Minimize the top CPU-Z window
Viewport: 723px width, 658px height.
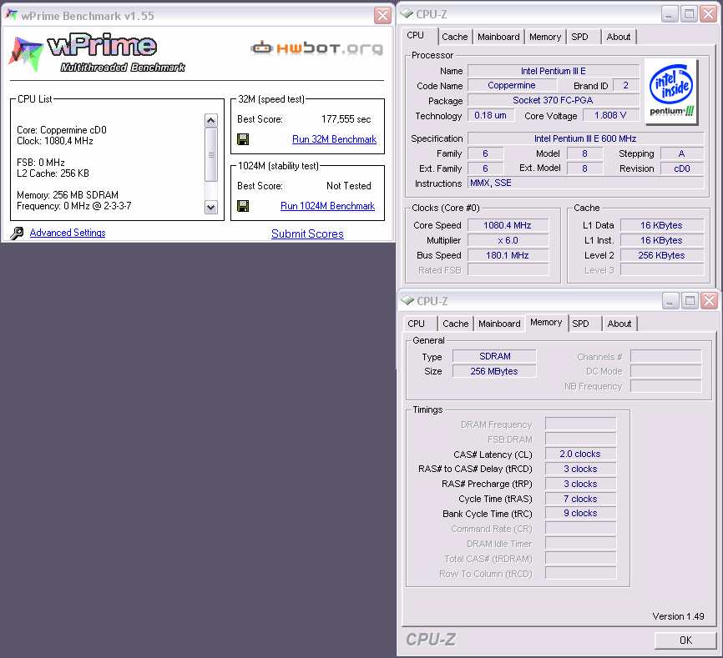coord(669,14)
